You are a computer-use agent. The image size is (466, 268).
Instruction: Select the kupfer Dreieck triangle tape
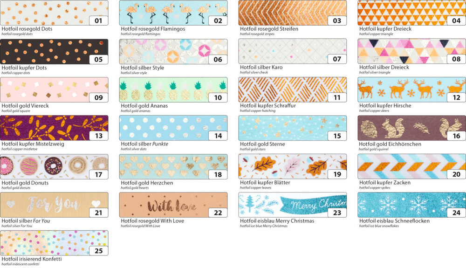(411, 13)
